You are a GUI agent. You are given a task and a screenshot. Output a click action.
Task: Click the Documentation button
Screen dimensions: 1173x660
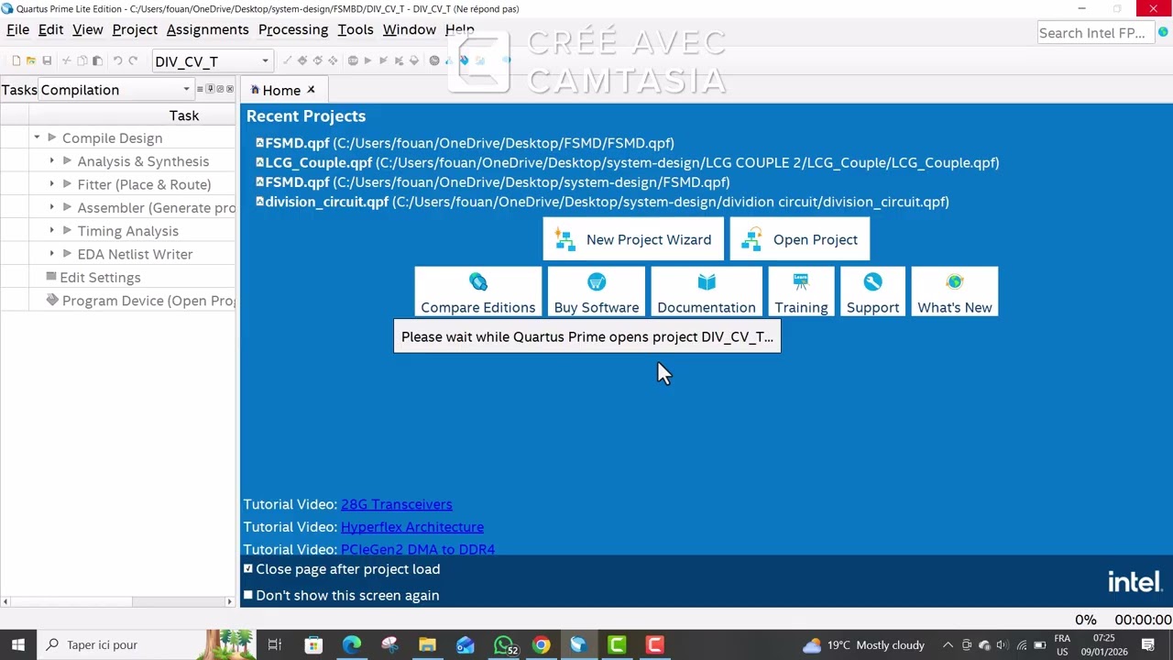tap(706, 292)
